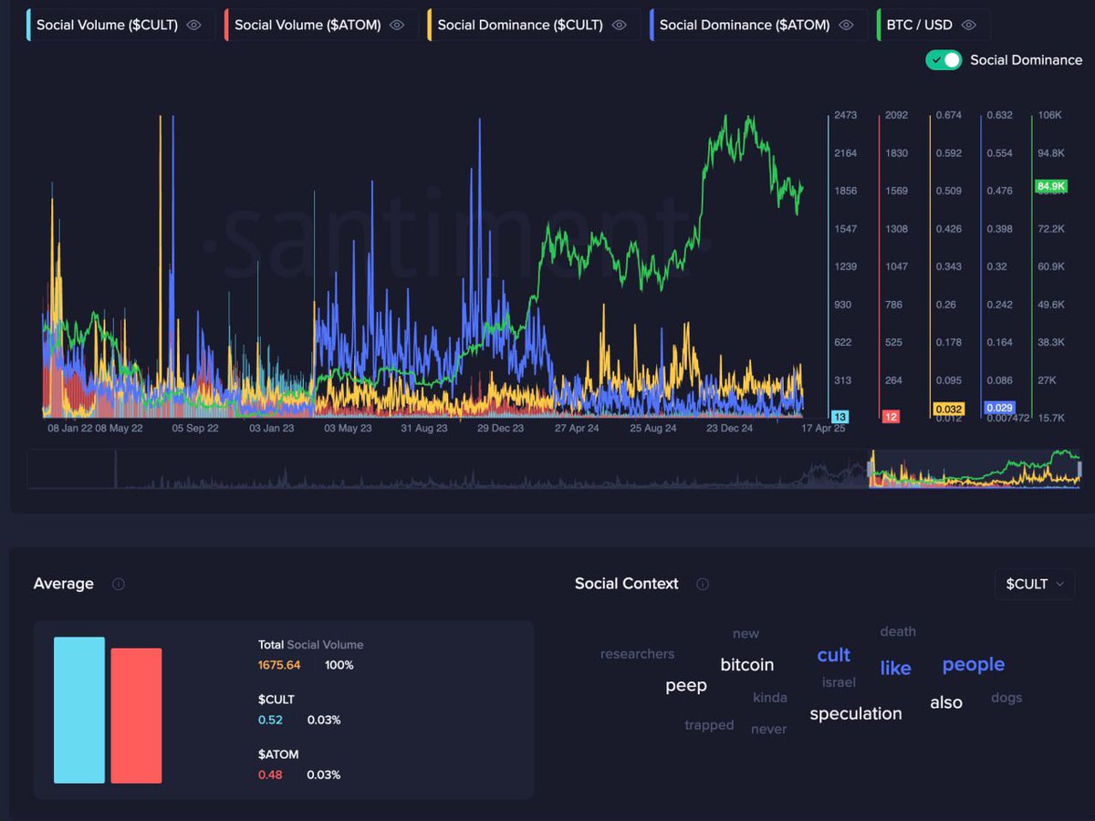The height and width of the screenshot is (821, 1095).
Task: Click the left handle of the range brush
Action: click(871, 470)
